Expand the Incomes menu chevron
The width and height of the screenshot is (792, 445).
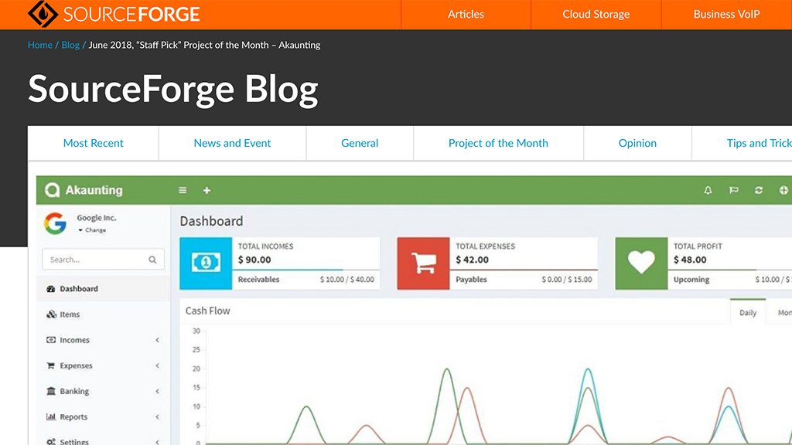click(157, 340)
